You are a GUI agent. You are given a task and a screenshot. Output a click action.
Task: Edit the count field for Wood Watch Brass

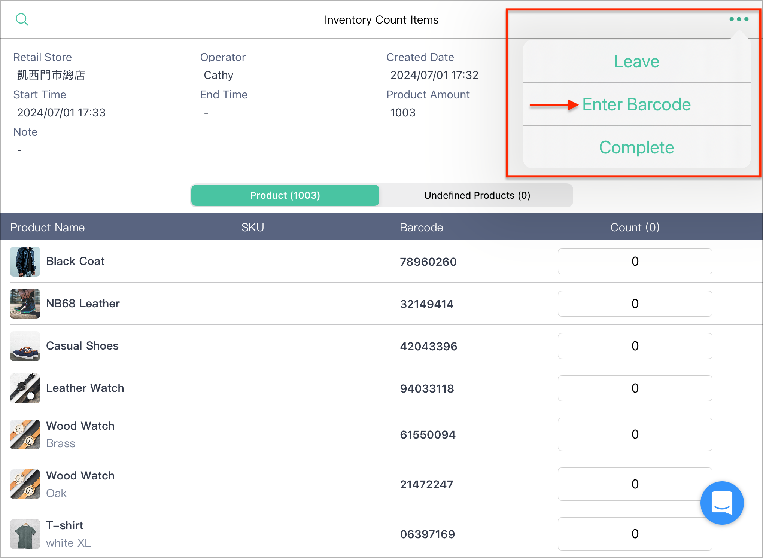(635, 434)
